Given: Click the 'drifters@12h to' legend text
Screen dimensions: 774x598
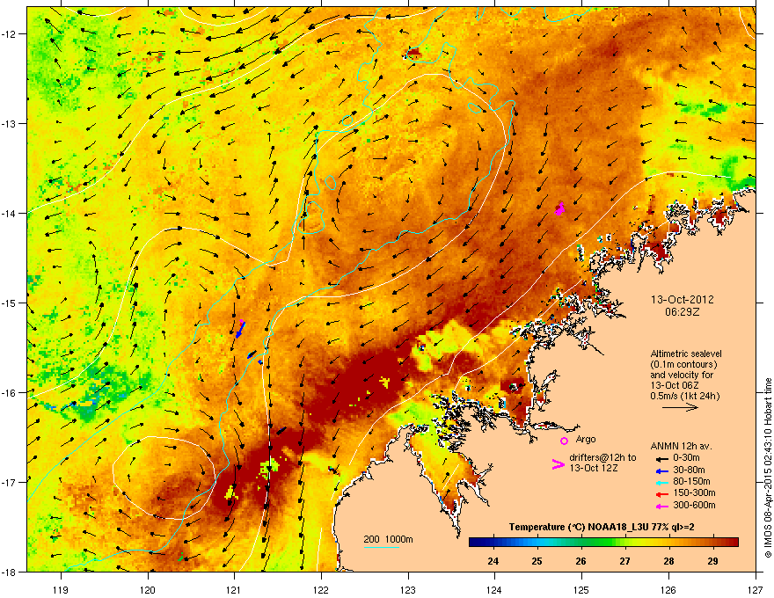Looking at the screenshot, I should click(602, 458).
